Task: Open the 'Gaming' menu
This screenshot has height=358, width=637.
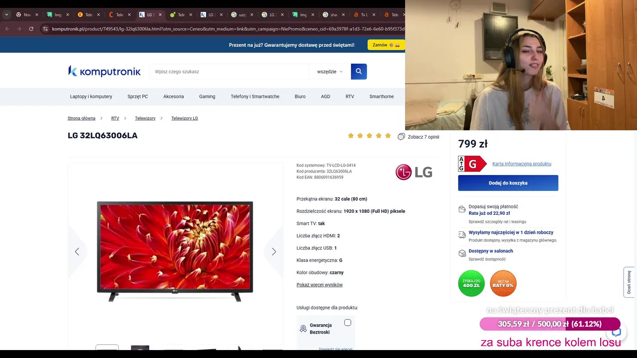Action: click(207, 96)
